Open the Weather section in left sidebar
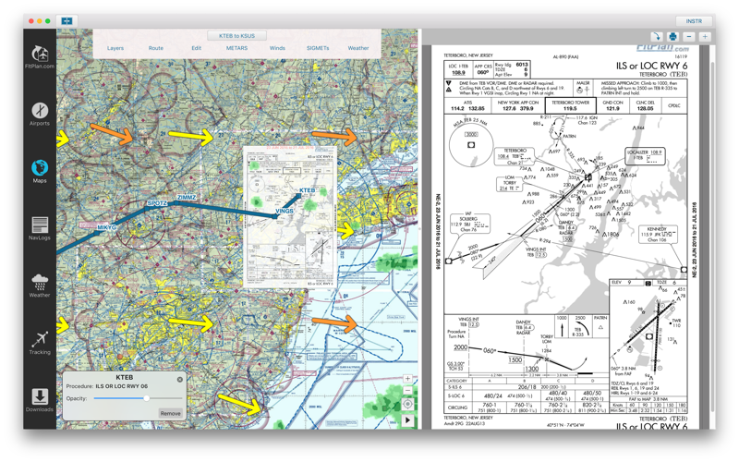 click(x=40, y=286)
